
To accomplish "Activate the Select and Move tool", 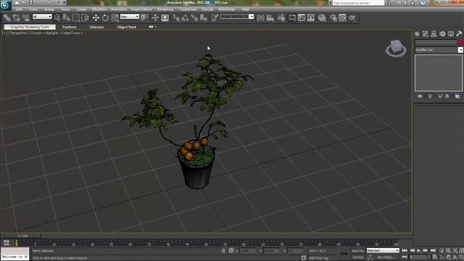I will 96,17.
